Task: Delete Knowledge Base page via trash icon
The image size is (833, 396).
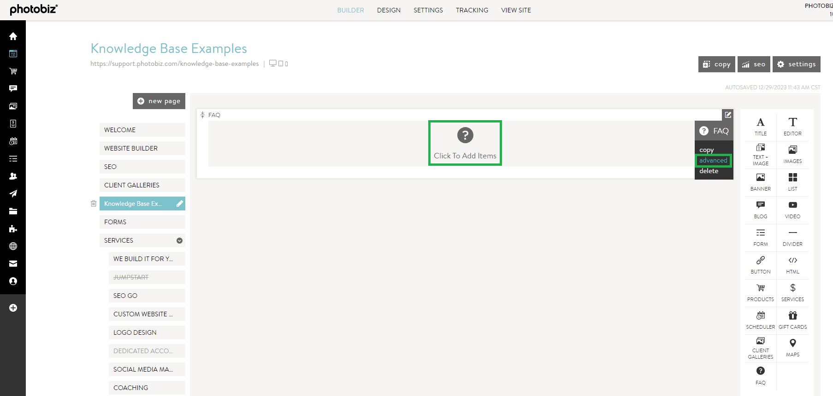Action: (x=94, y=204)
